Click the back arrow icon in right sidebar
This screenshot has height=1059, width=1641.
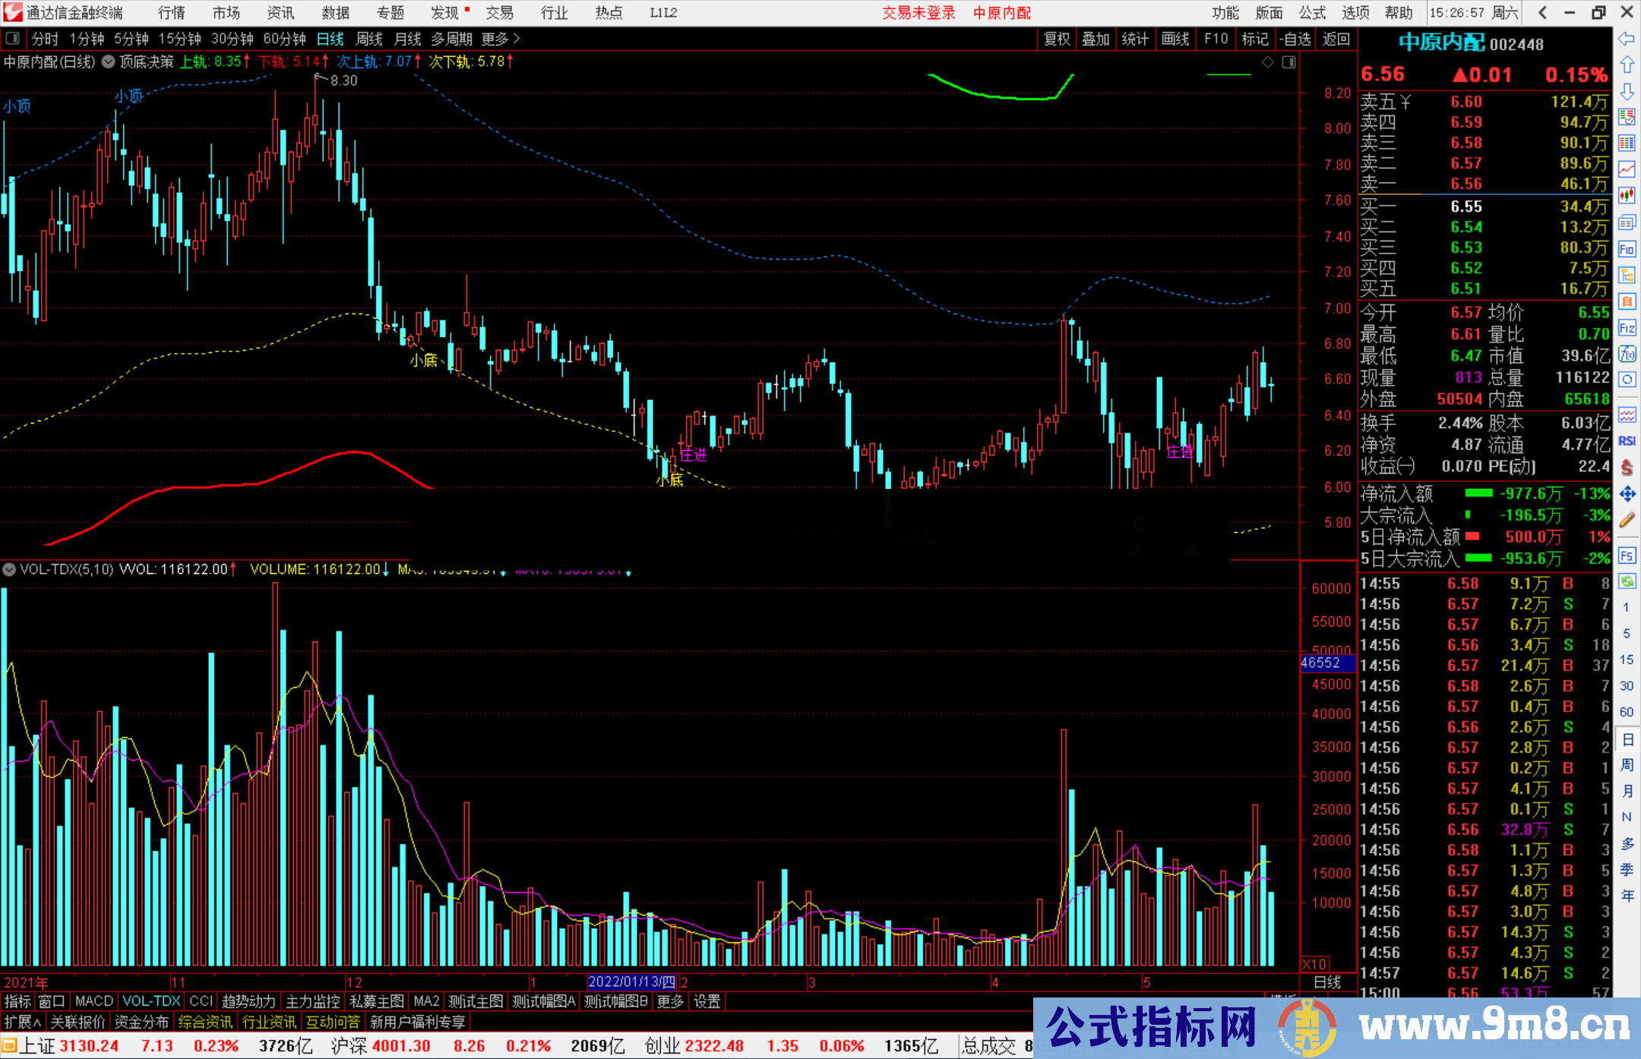1627,39
